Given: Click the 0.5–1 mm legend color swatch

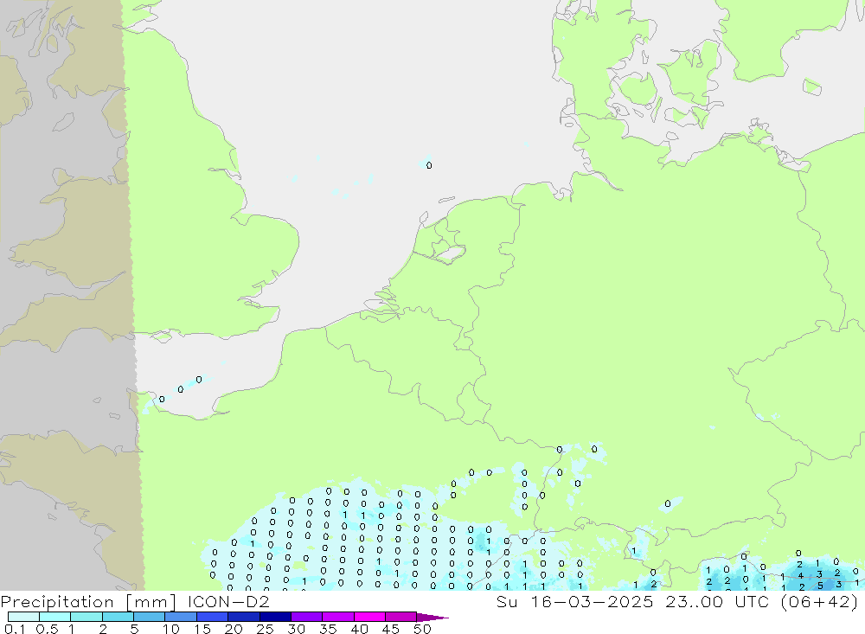Looking at the screenshot, I should 55,617.
